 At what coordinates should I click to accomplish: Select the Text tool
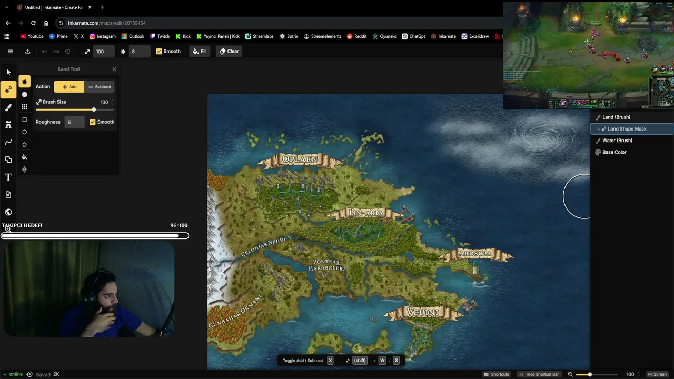pos(8,177)
